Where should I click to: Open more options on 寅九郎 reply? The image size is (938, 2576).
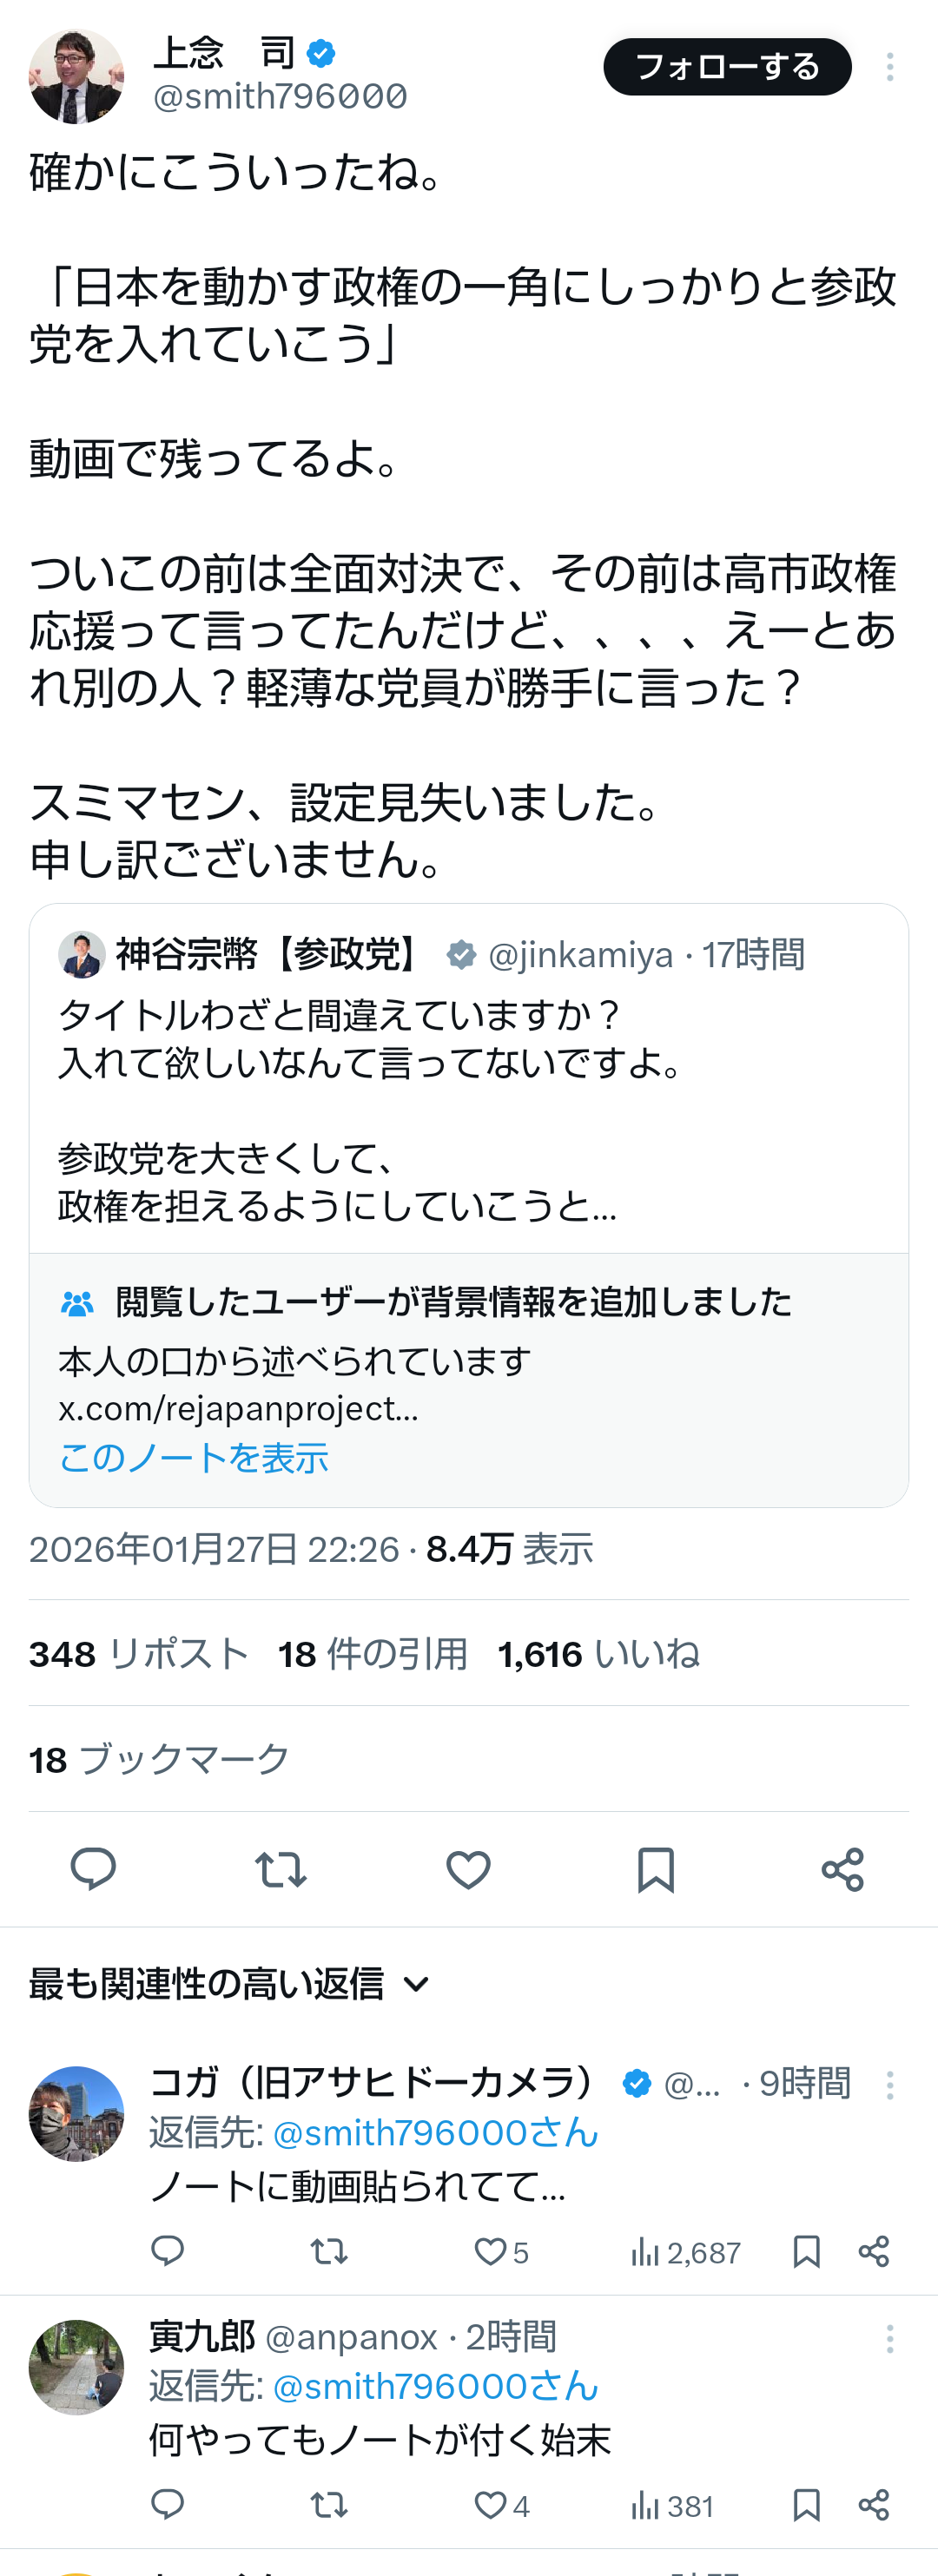pyautogui.click(x=889, y=2338)
